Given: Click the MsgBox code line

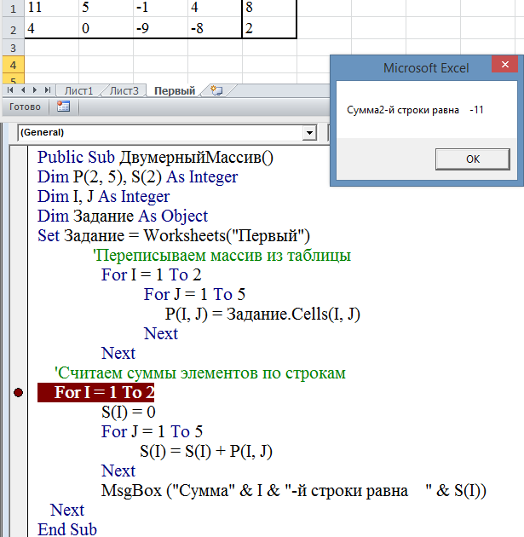Looking at the screenshot, I should pos(294,491).
